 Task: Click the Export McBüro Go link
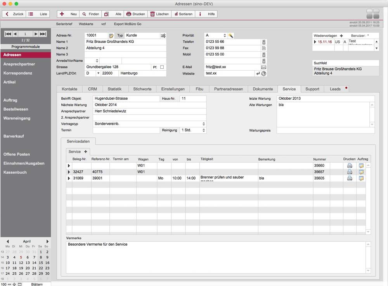click(127, 24)
